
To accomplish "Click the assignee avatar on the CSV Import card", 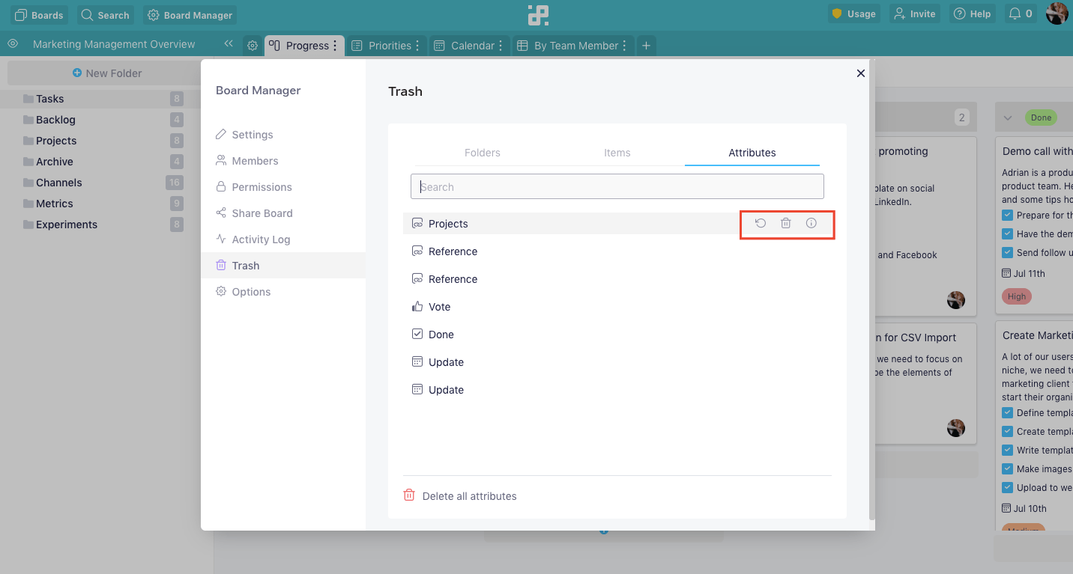I will 956,428.
